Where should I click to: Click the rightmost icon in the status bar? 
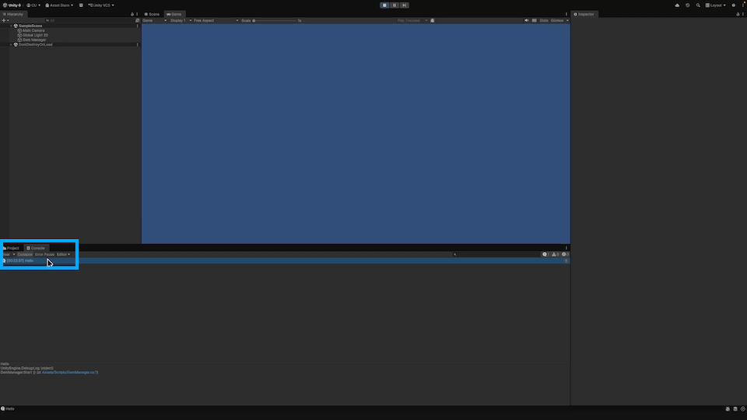[742, 409]
